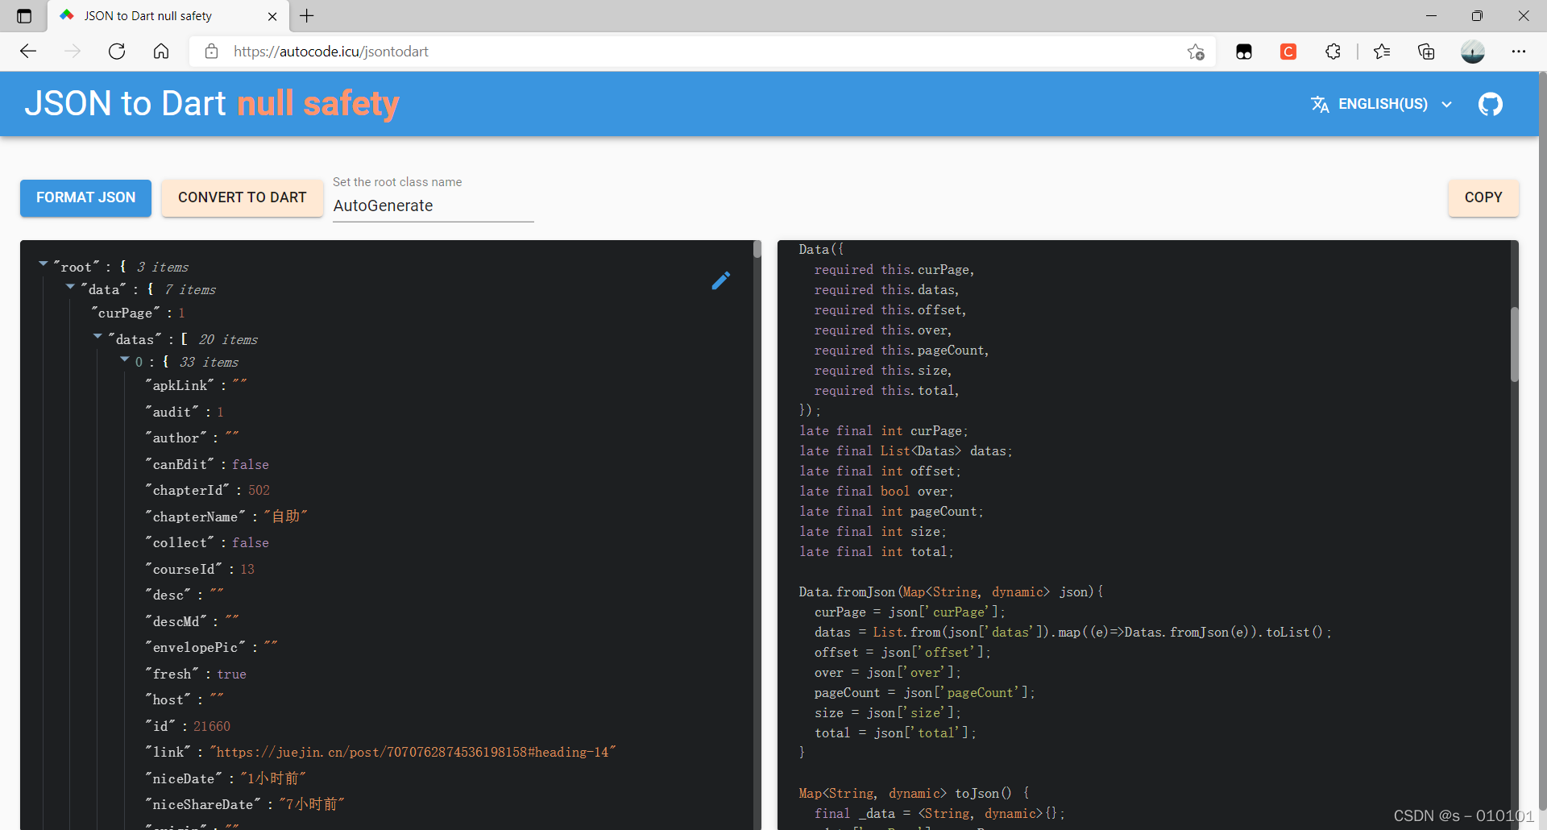Viewport: 1547px width, 830px height.
Task: Click the "descMd" key row
Action: click(x=193, y=621)
